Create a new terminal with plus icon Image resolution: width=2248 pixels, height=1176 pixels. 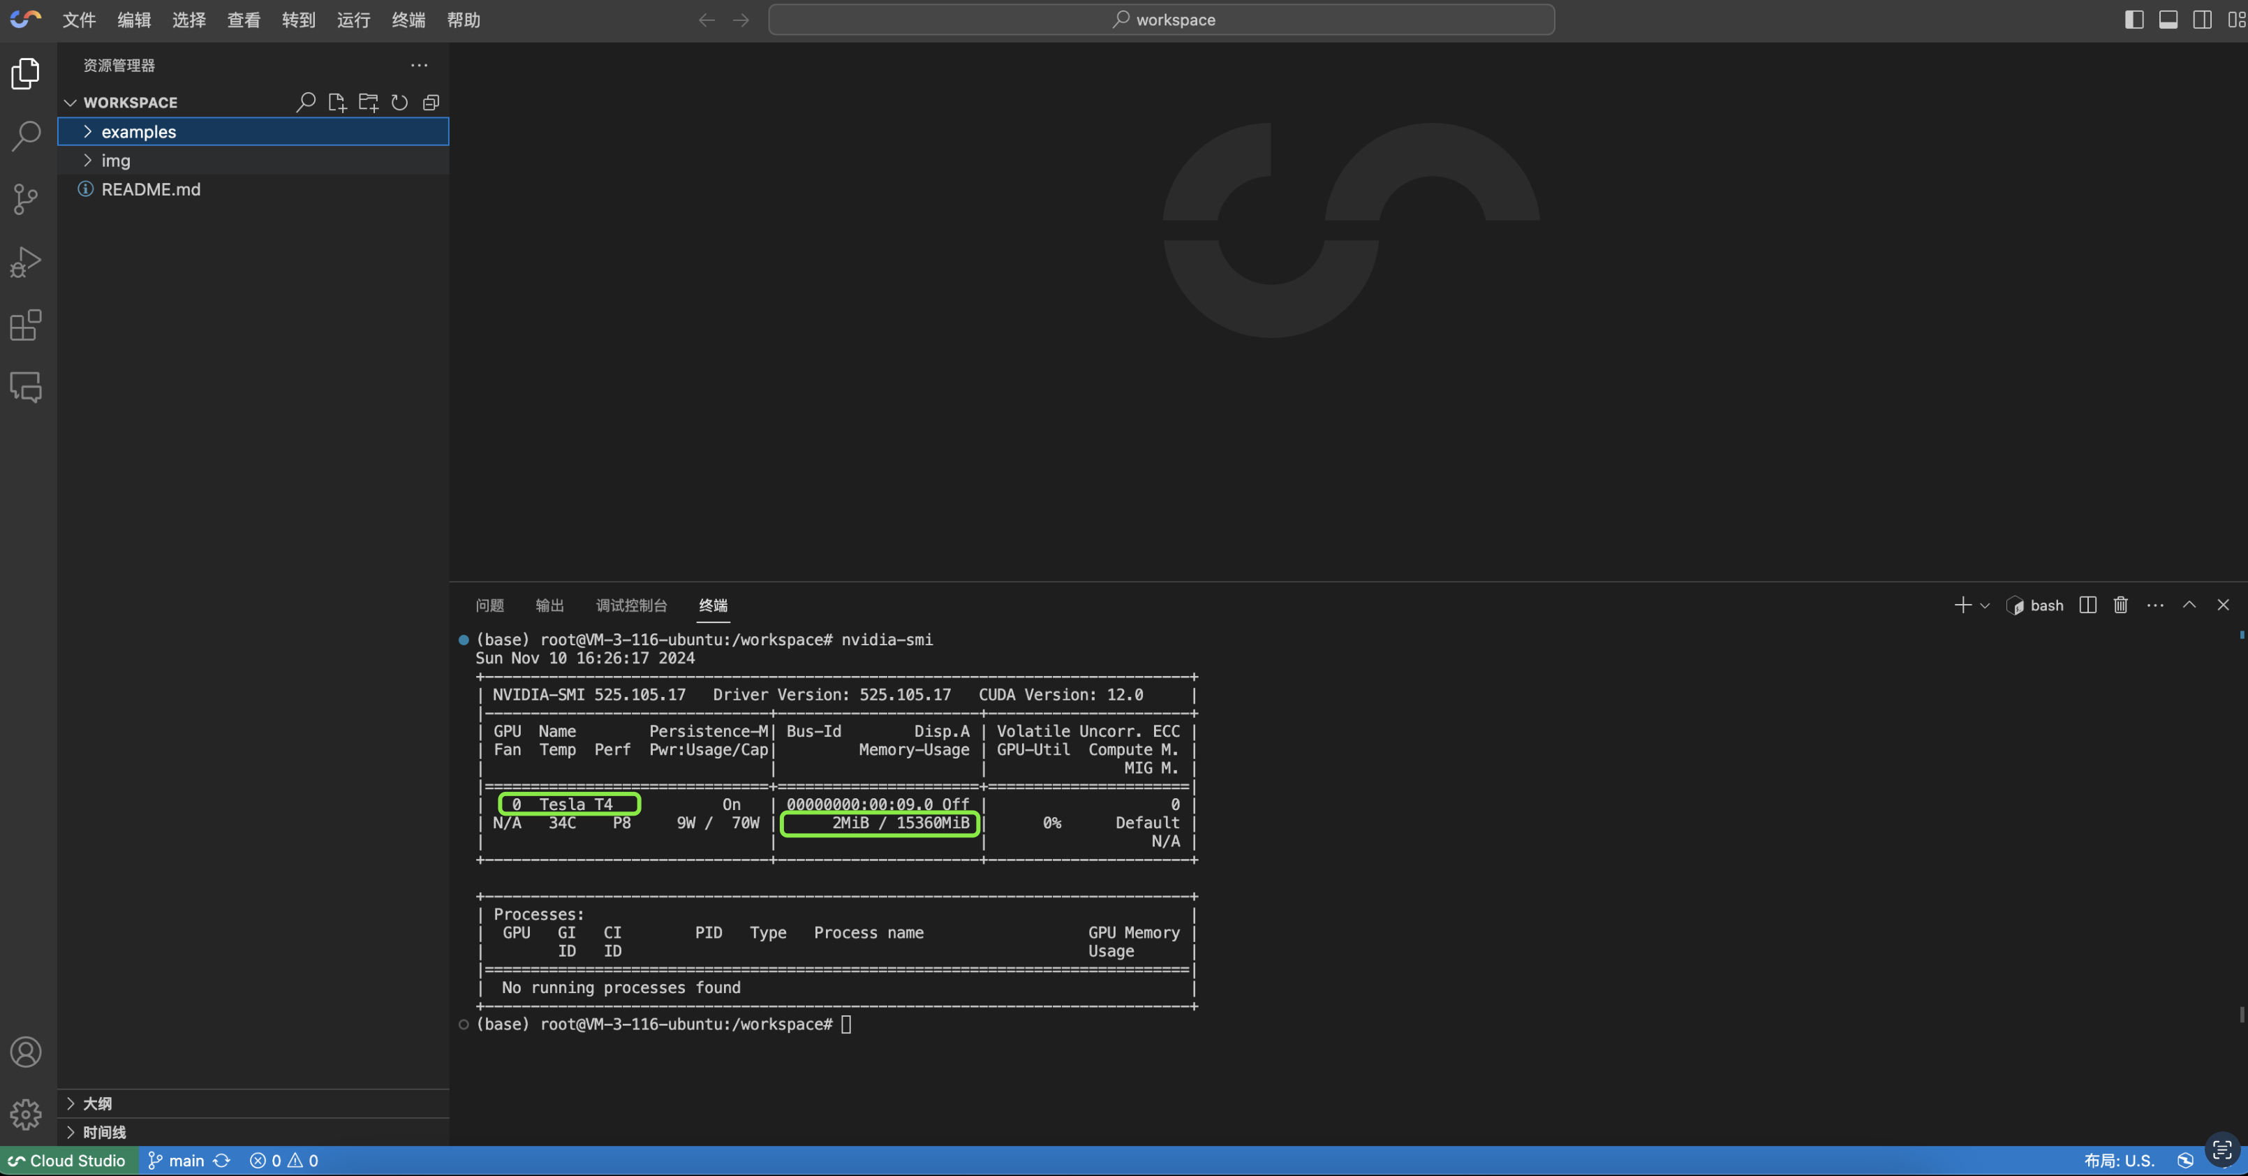point(1962,605)
